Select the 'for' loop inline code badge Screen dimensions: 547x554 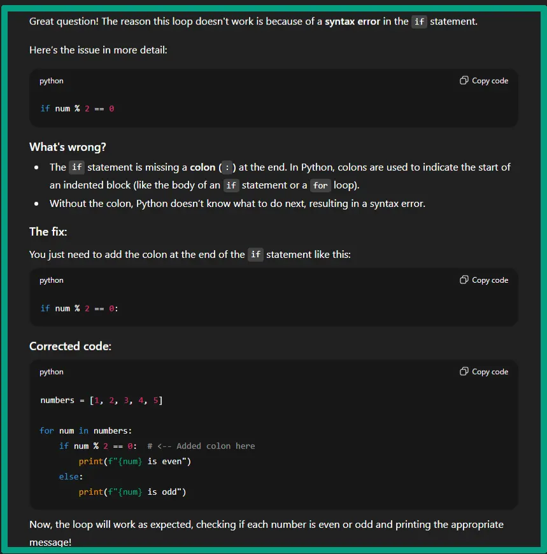tap(320, 185)
